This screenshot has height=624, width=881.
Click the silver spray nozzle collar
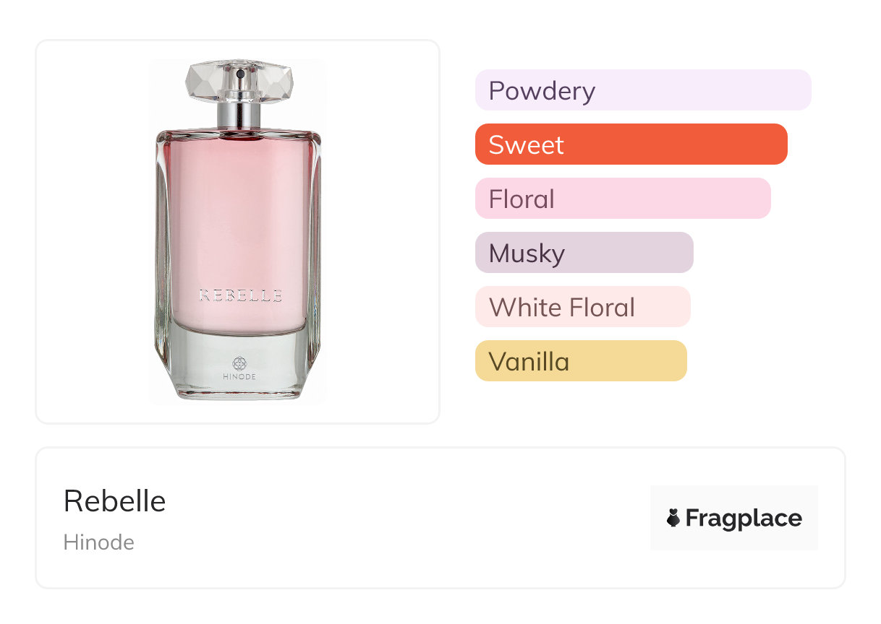(239, 115)
